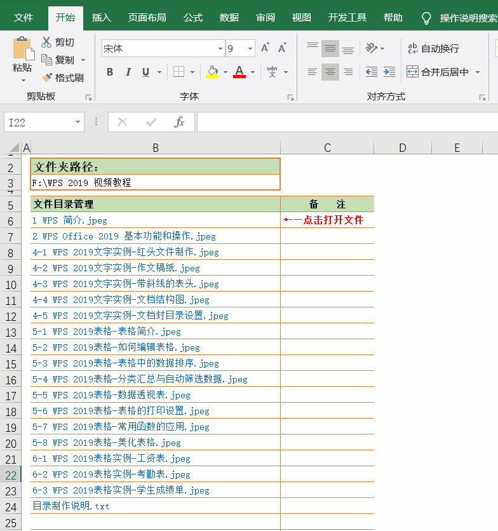Click the 合并后居中 merge button

click(x=438, y=72)
